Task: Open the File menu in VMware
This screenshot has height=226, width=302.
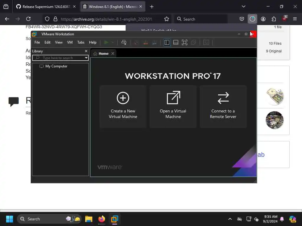Action: (37, 42)
